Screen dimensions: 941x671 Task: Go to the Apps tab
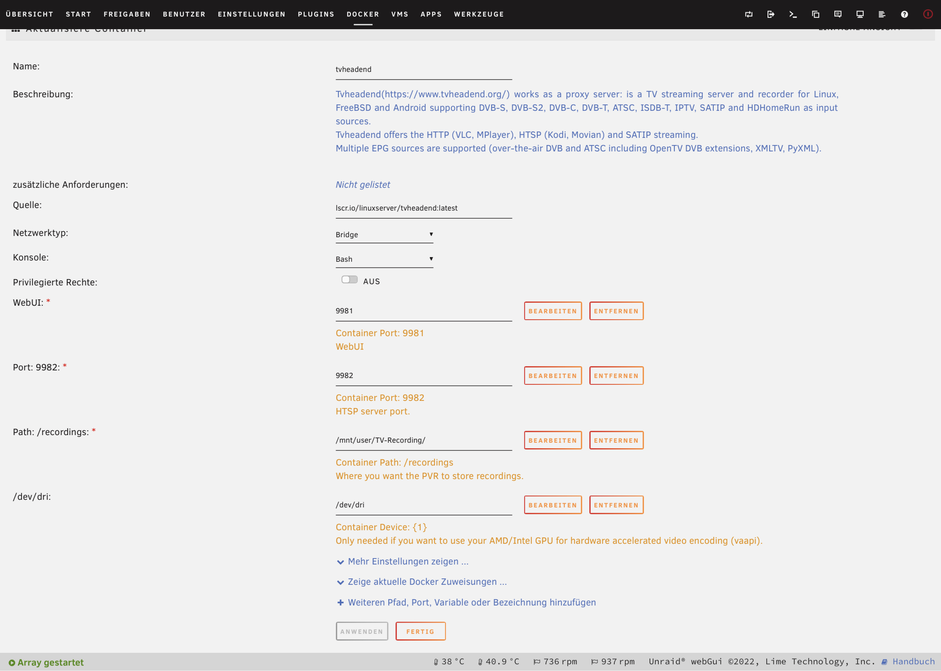(431, 14)
